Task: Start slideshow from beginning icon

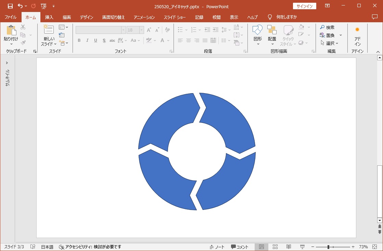Action: pyautogui.click(x=43, y=6)
